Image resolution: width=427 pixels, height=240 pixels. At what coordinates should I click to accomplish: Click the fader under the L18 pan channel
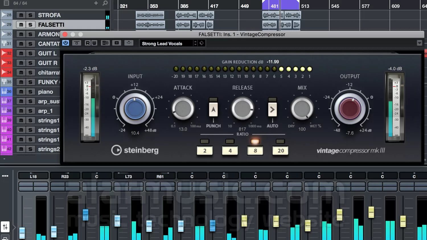(22, 233)
